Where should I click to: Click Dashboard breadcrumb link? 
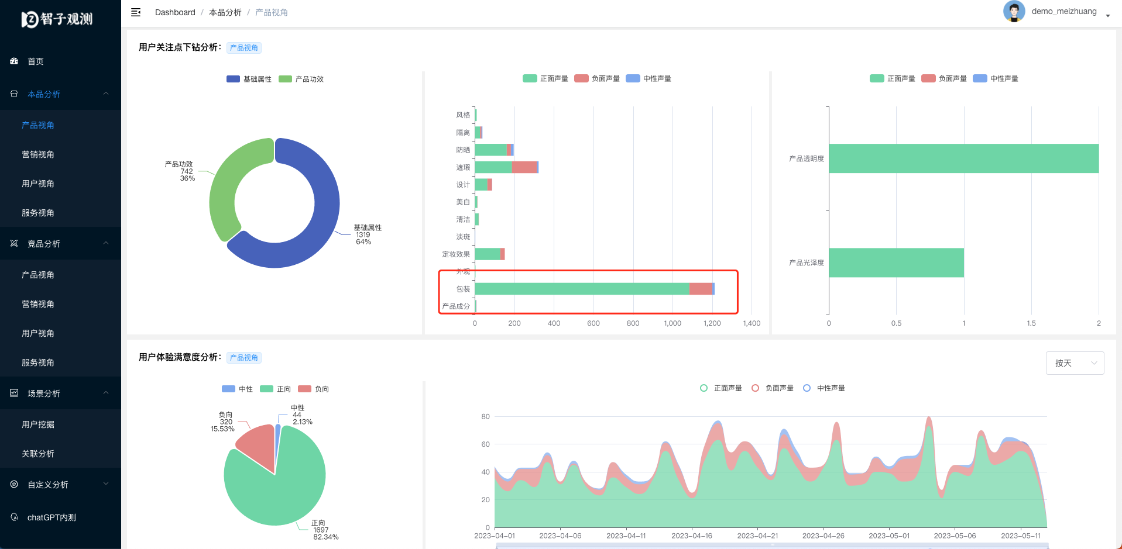175,12
